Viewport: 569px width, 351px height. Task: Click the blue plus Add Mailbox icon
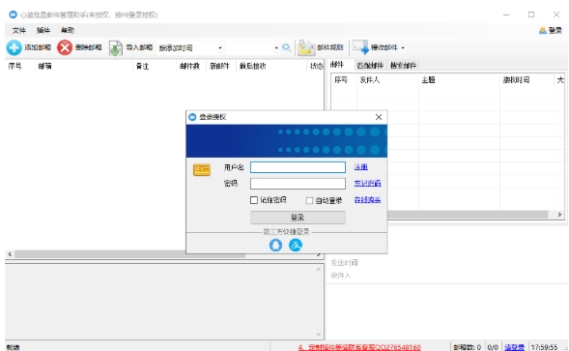coord(14,47)
